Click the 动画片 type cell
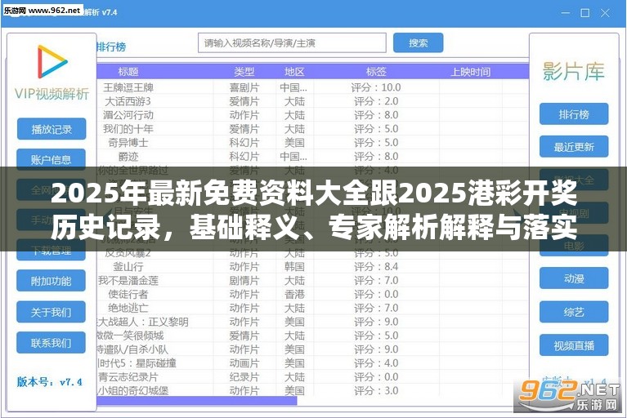 (244, 363)
